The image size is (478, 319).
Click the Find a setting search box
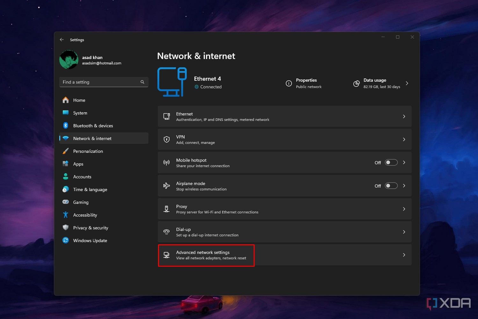pyautogui.click(x=104, y=82)
